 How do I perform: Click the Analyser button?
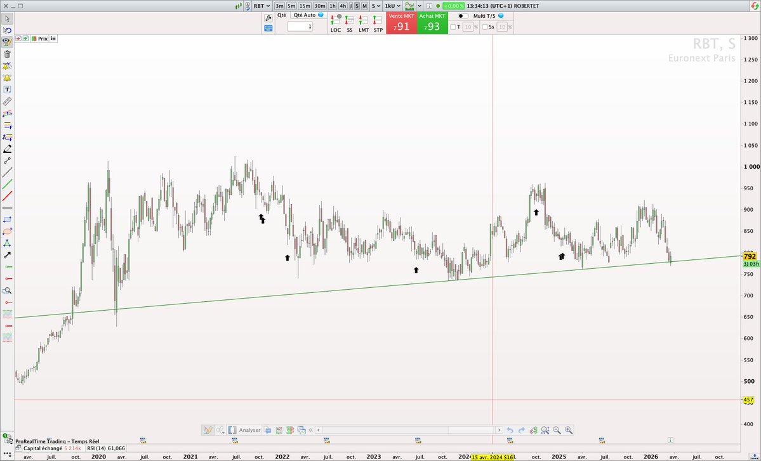244,430
